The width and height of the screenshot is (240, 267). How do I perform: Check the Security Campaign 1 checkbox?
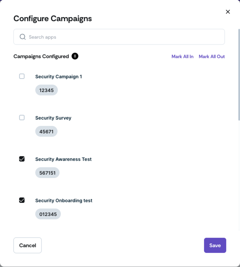[x=22, y=76]
